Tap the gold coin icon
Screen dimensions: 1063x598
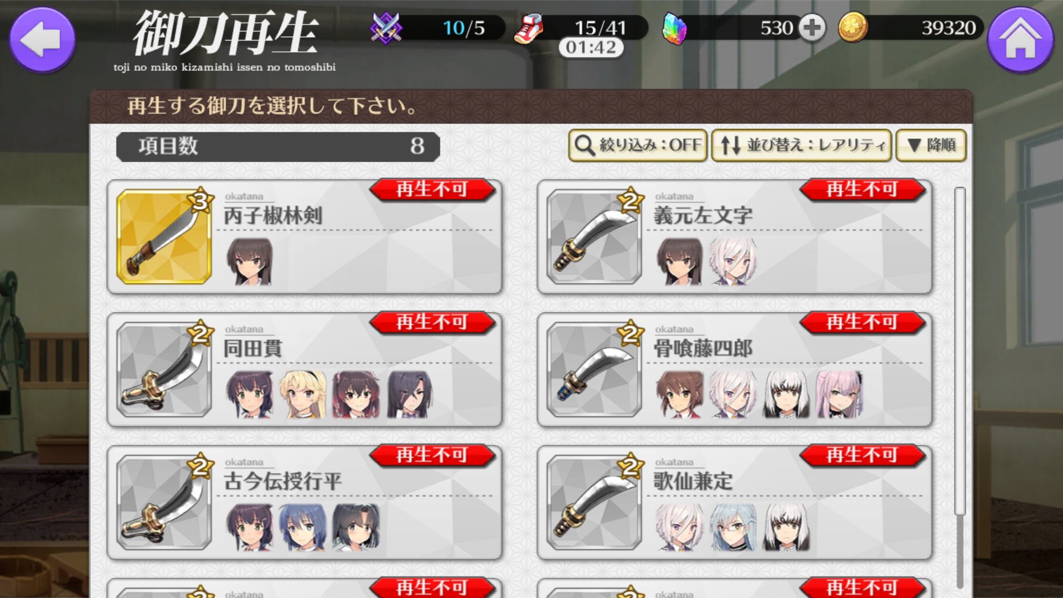(x=853, y=28)
